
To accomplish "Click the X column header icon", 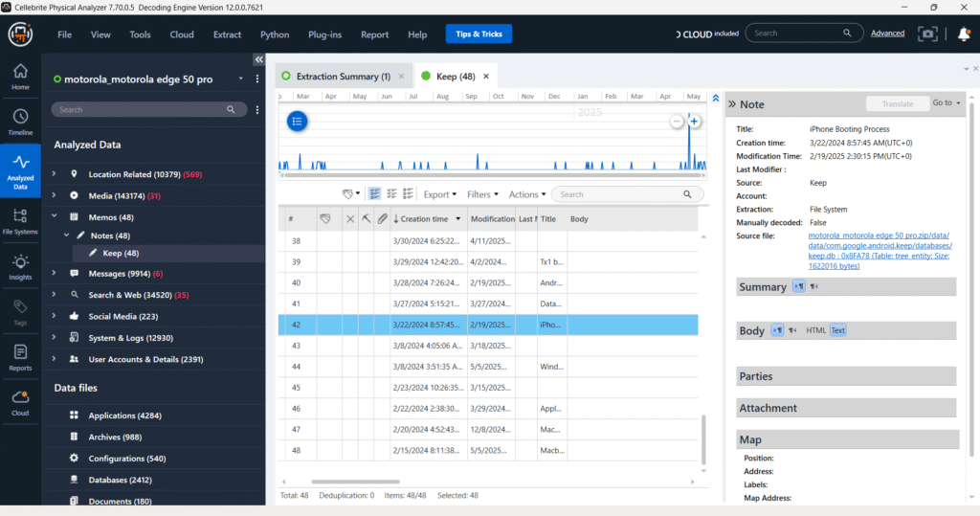I will pos(350,219).
